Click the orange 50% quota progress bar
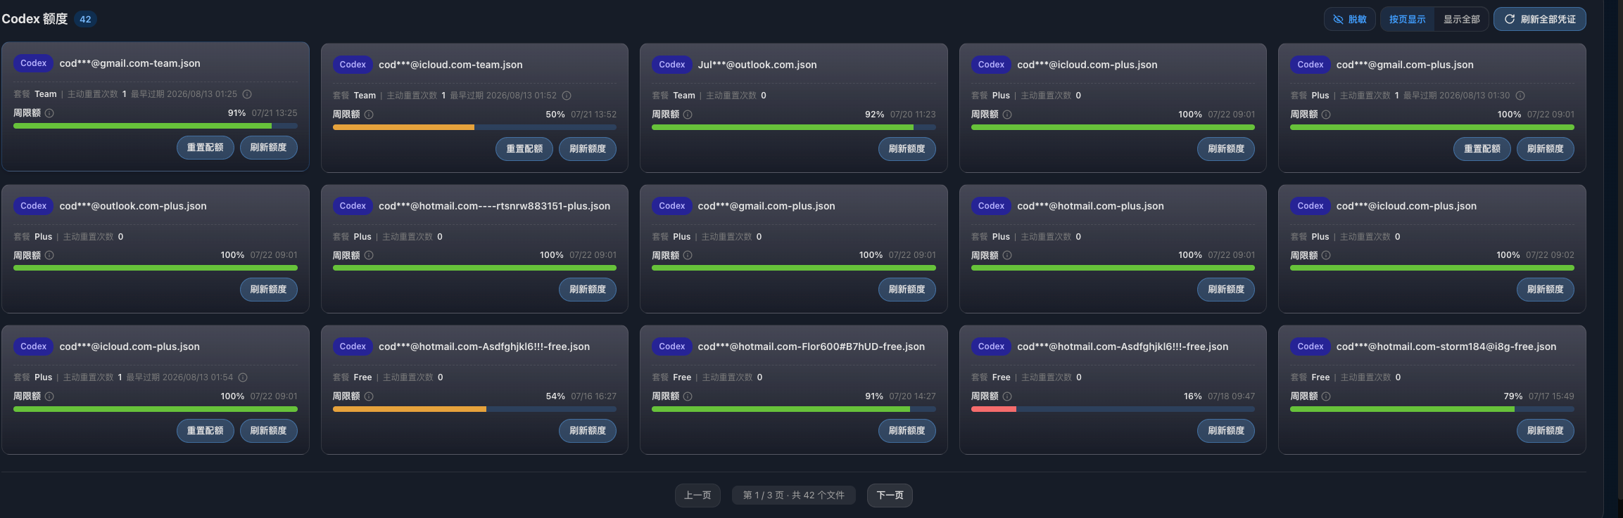1623x518 pixels. (474, 127)
